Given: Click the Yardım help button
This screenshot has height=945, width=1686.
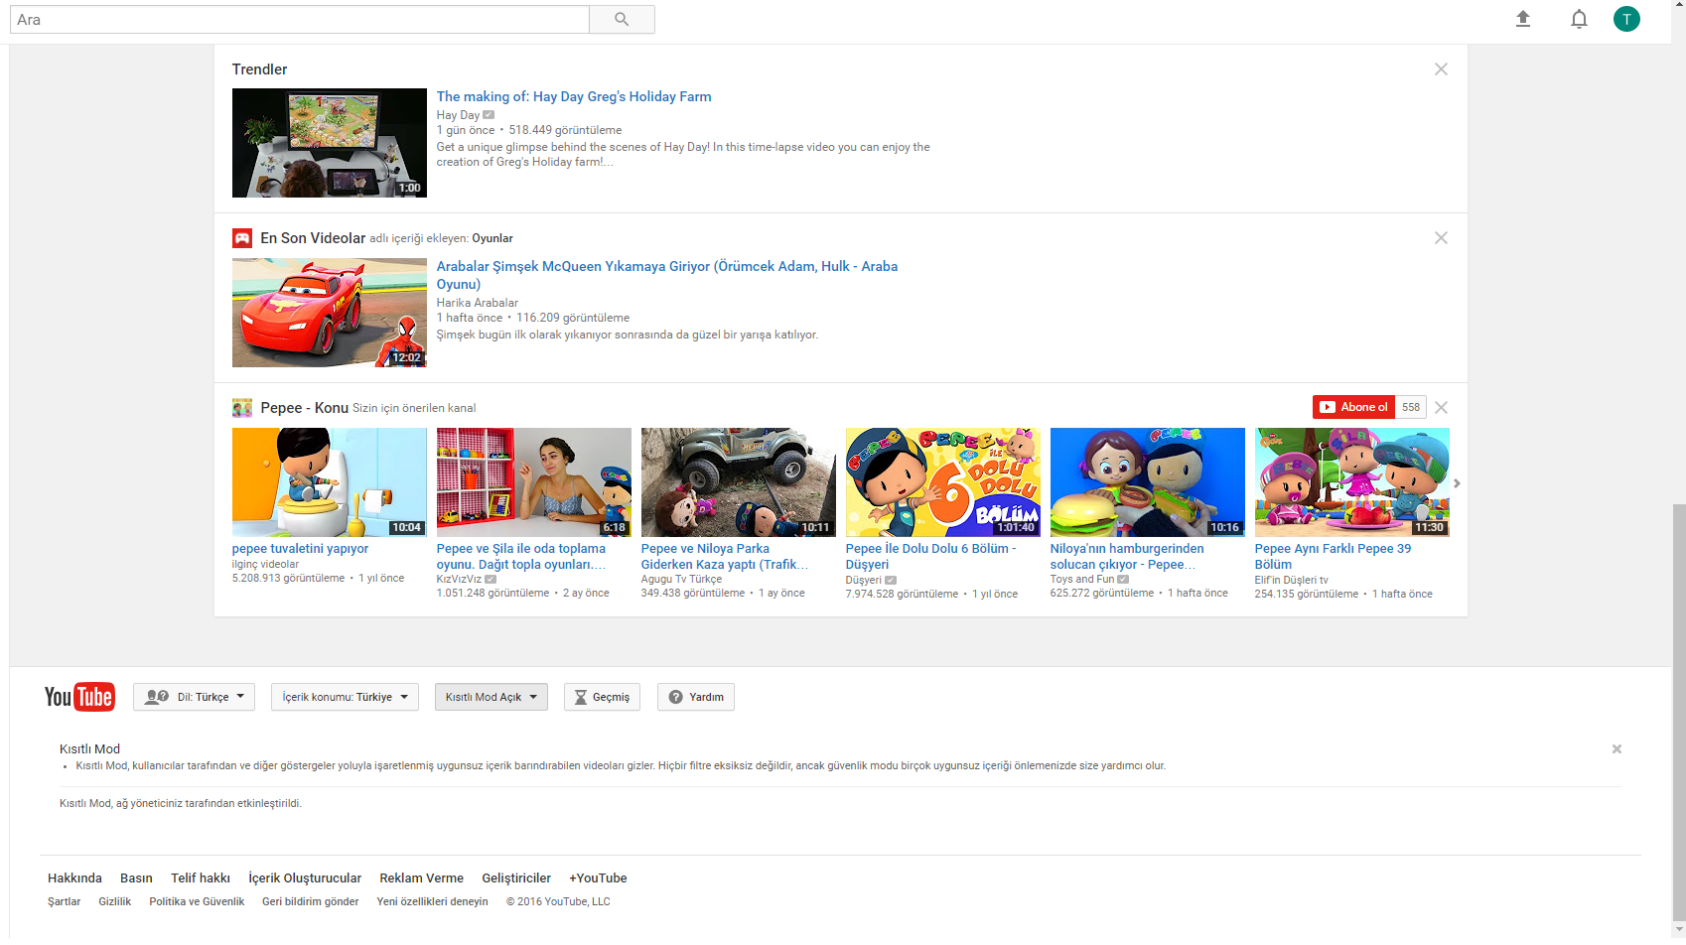Looking at the screenshot, I should (696, 697).
